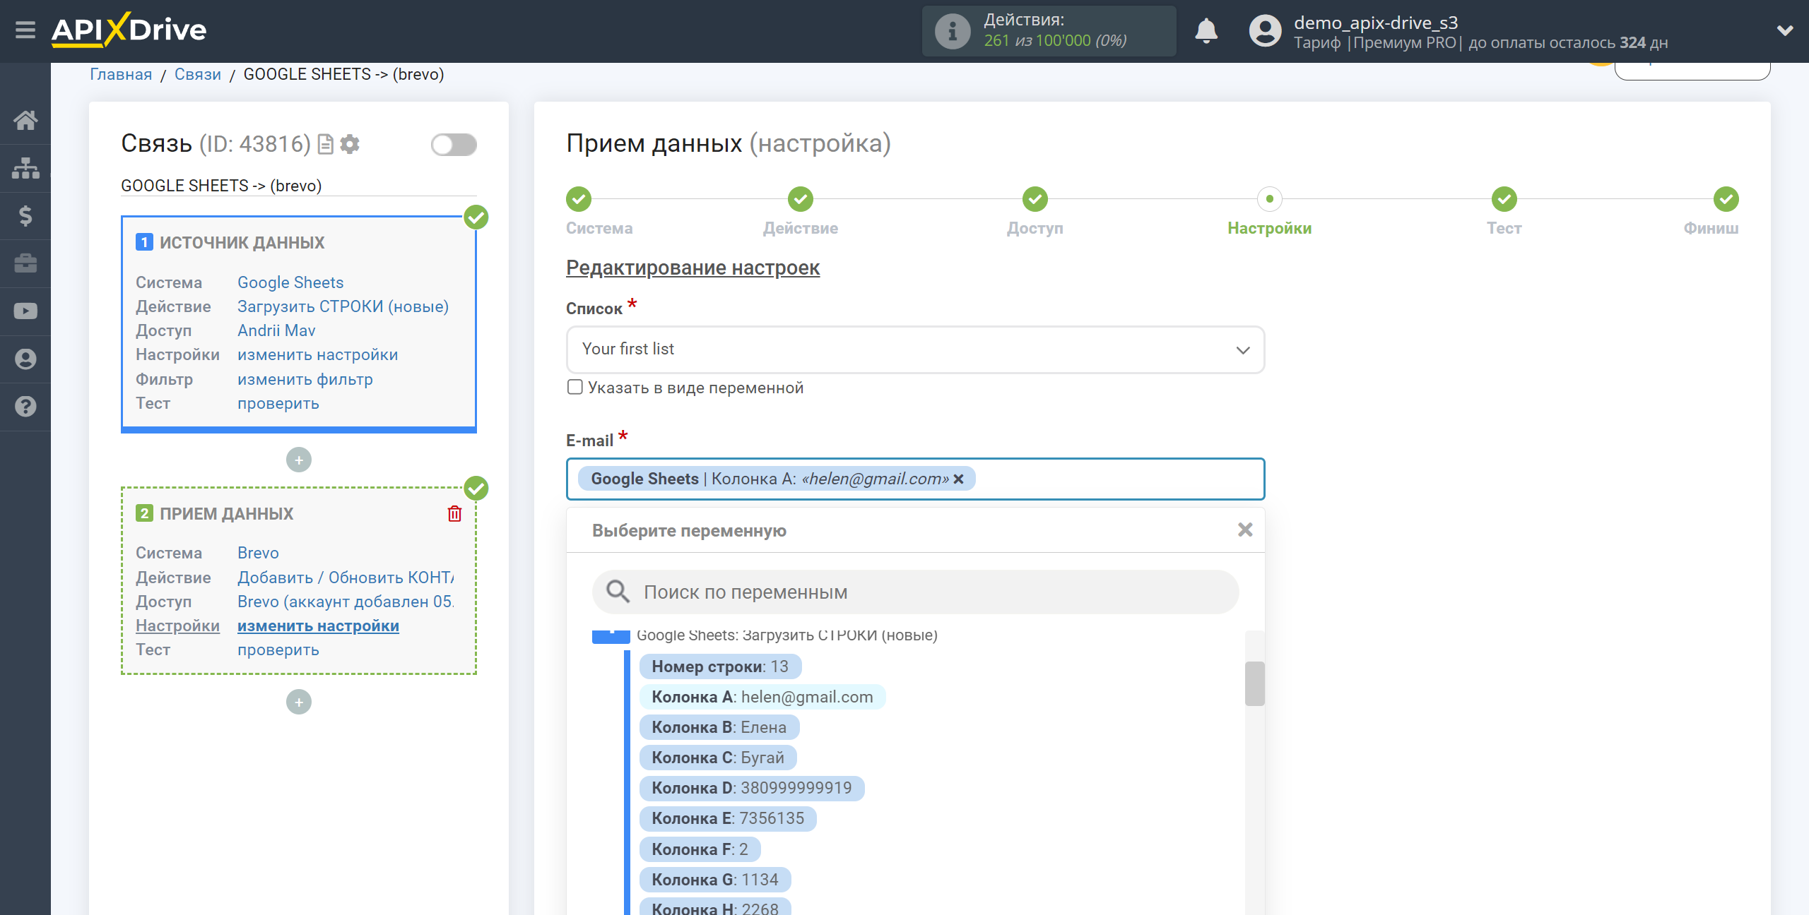The width and height of the screenshot is (1809, 915).
Task: Add step between source and receiver
Action: (x=299, y=460)
